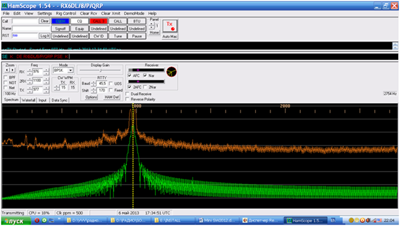Click the volume icon in system tray
Image resolution: width=400 pixels, height=226 pixels.
click(368, 220)
